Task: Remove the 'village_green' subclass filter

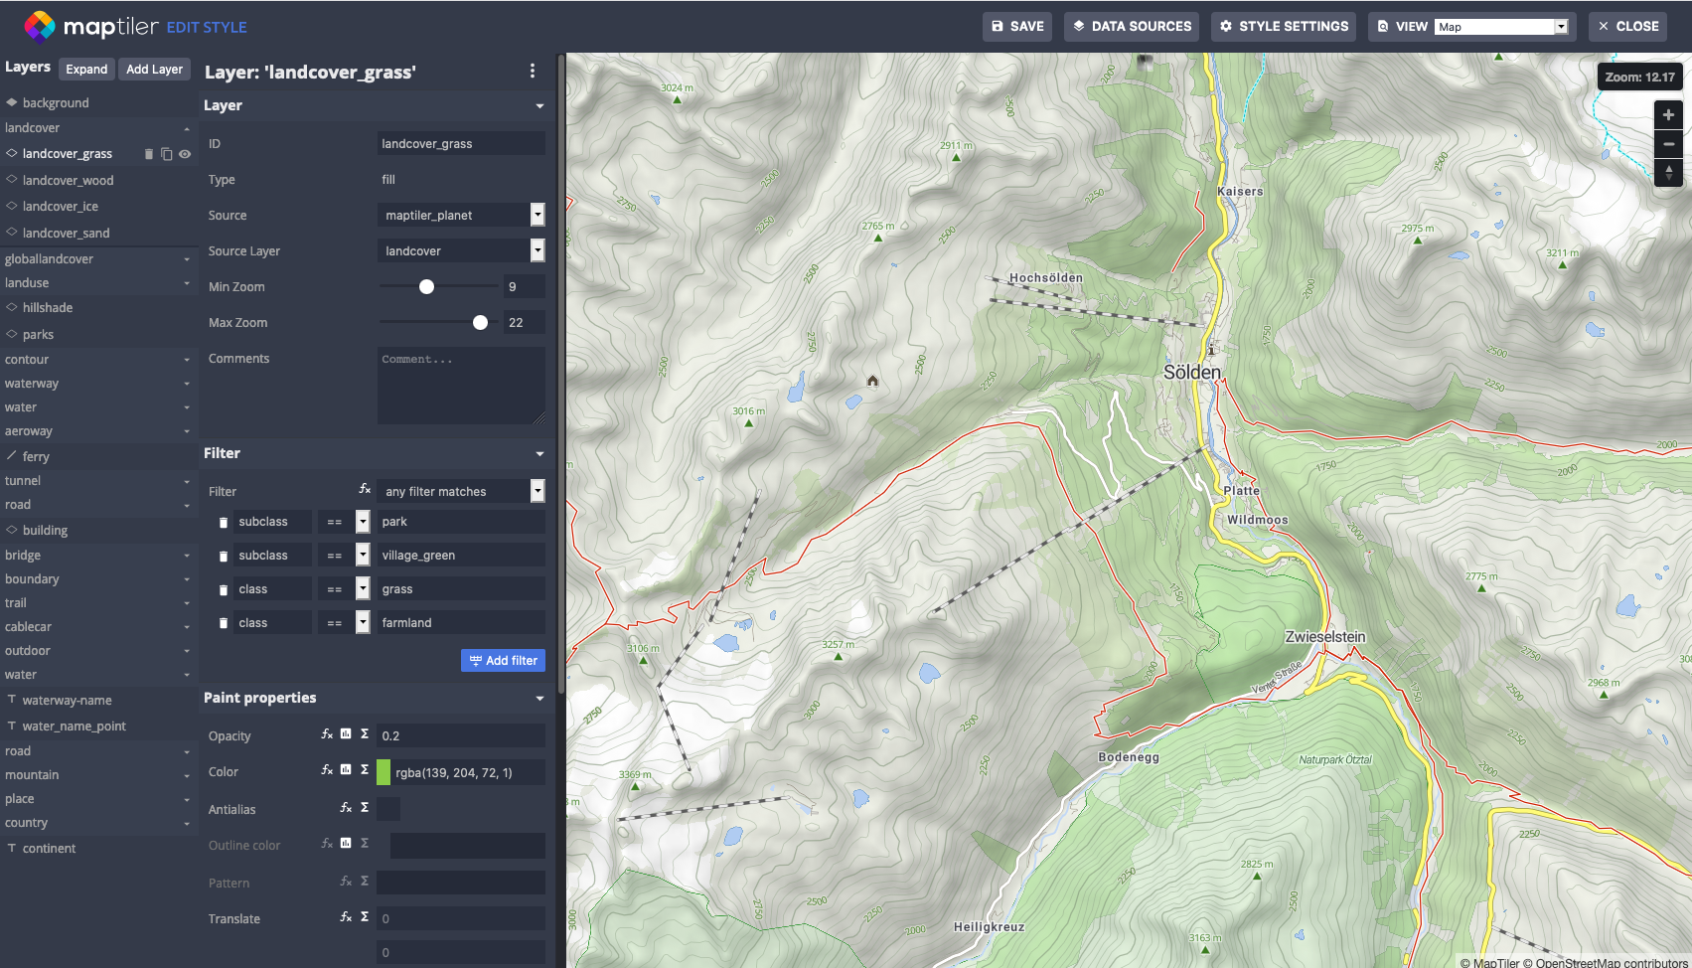Action: pyautogui.click(x=224, y=557)
